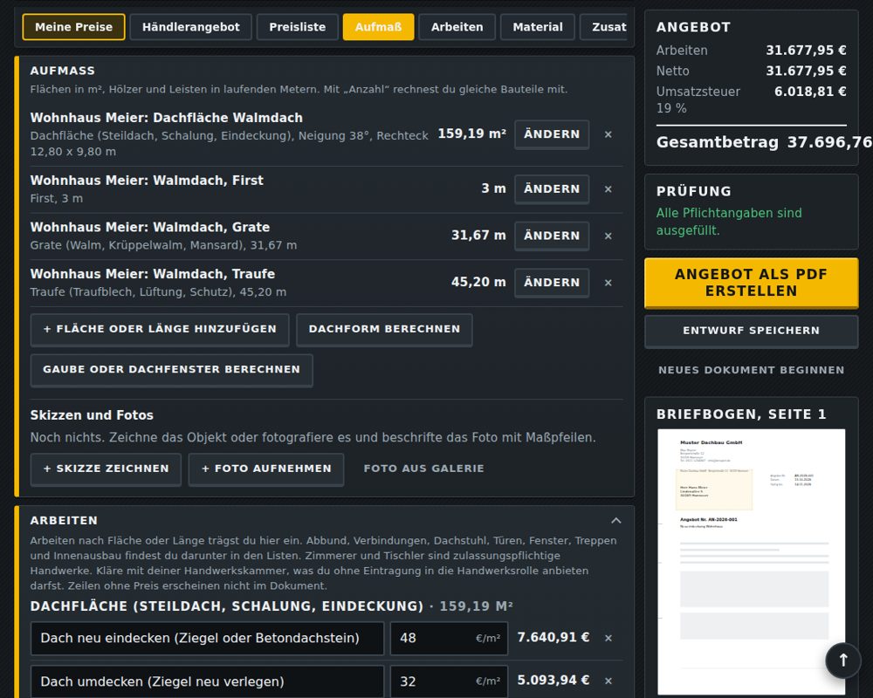Select the Aufmaß tab
The image size is (873, 698).
pos(378,27)
